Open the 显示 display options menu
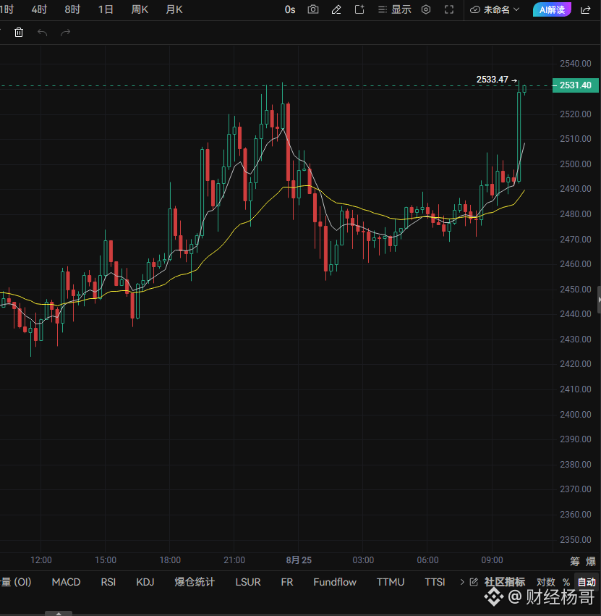The image size is (601, 616). pos(394,9)
